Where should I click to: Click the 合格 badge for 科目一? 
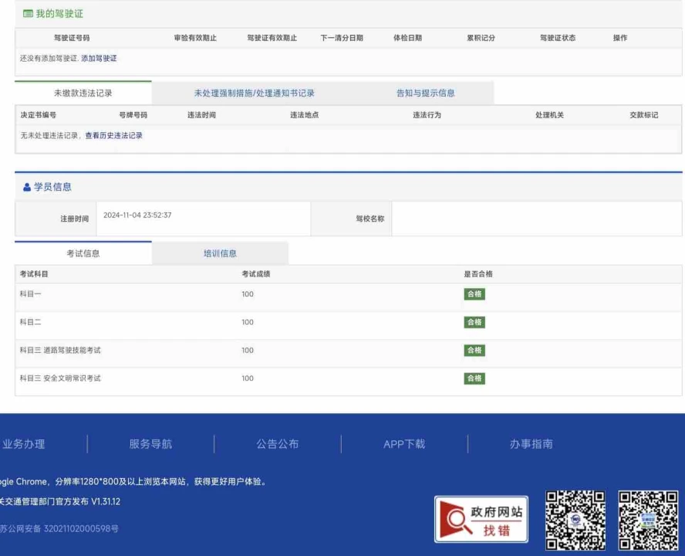(474, 294)
